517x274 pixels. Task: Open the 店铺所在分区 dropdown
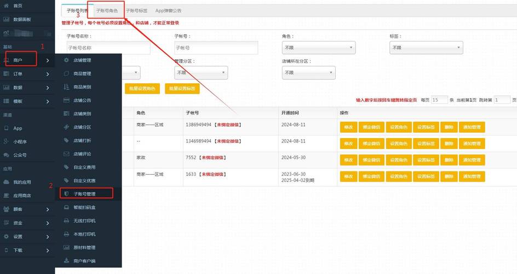click(x=309, y=73)
